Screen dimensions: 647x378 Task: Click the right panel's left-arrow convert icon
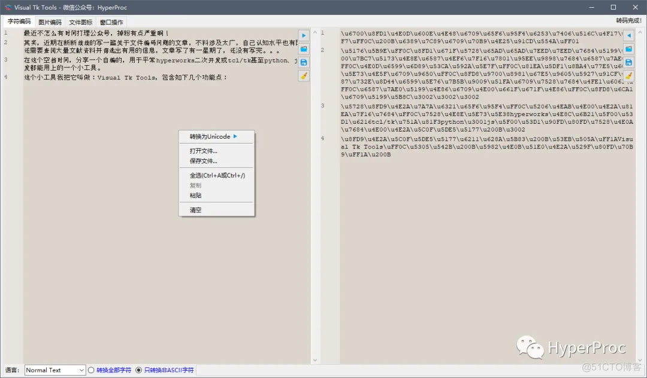click(629, 35)
